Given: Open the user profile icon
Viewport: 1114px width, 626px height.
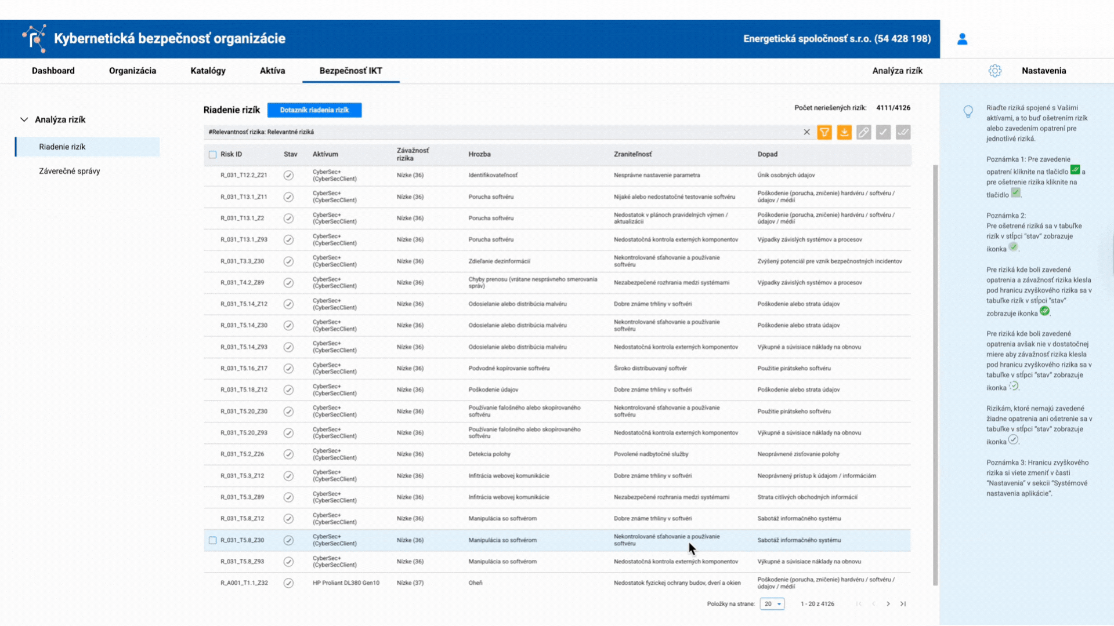Looking at the screenshot, I should 962,39.
